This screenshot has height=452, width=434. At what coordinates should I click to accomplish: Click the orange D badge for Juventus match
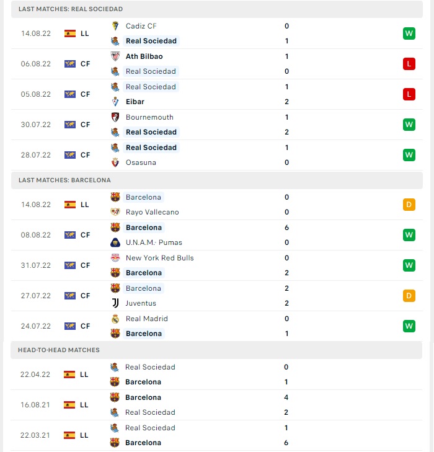tap(409, 296)
